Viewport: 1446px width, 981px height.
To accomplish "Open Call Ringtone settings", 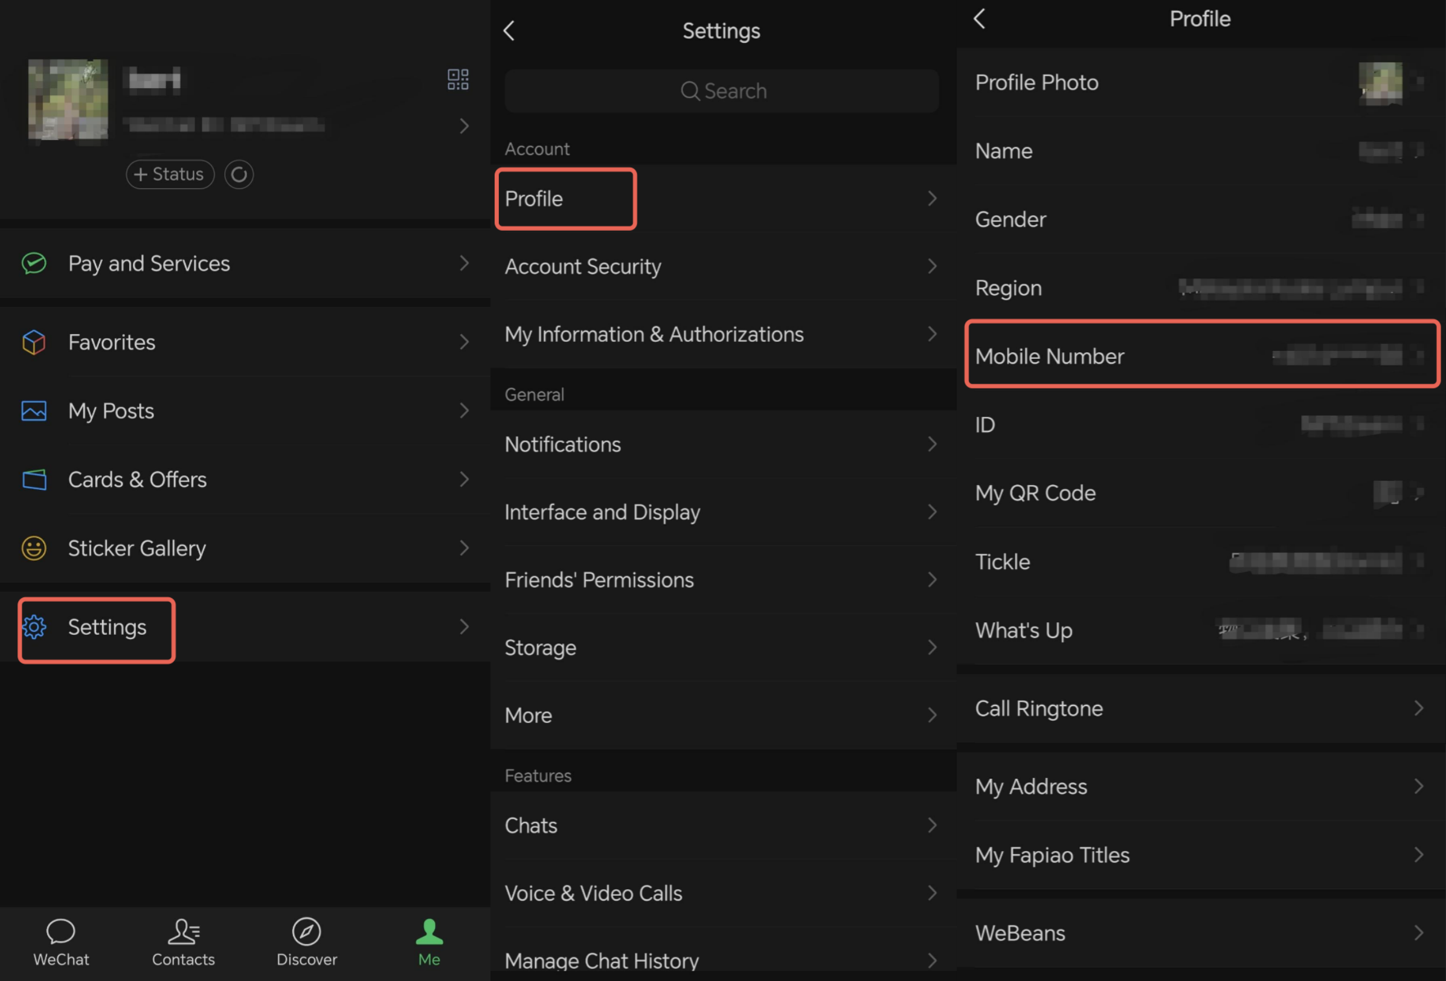I will [x=1201, y=709].
